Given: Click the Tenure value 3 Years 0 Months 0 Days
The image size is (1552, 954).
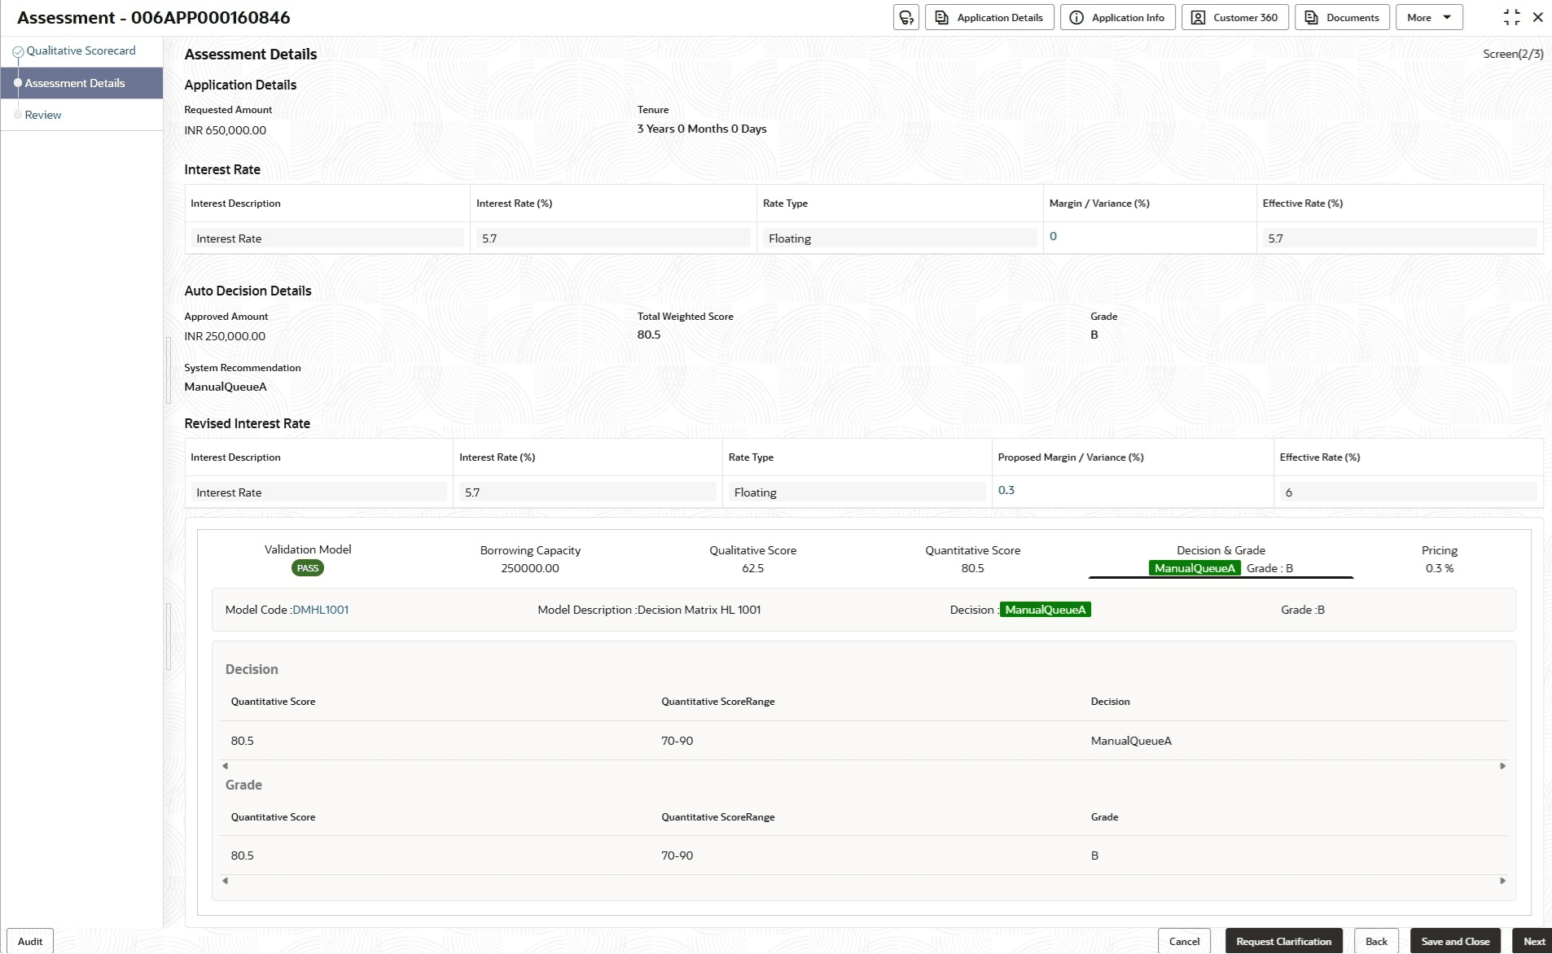Looking at the screenshot, I should (702, 129).
